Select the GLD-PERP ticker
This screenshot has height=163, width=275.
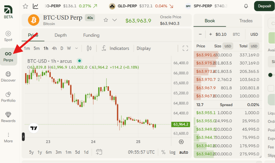(141, 6)
